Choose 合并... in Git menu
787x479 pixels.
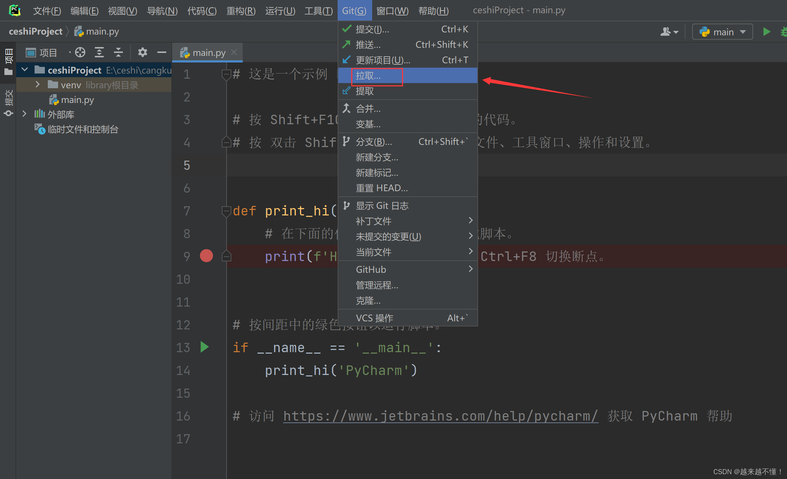point(407,108)
